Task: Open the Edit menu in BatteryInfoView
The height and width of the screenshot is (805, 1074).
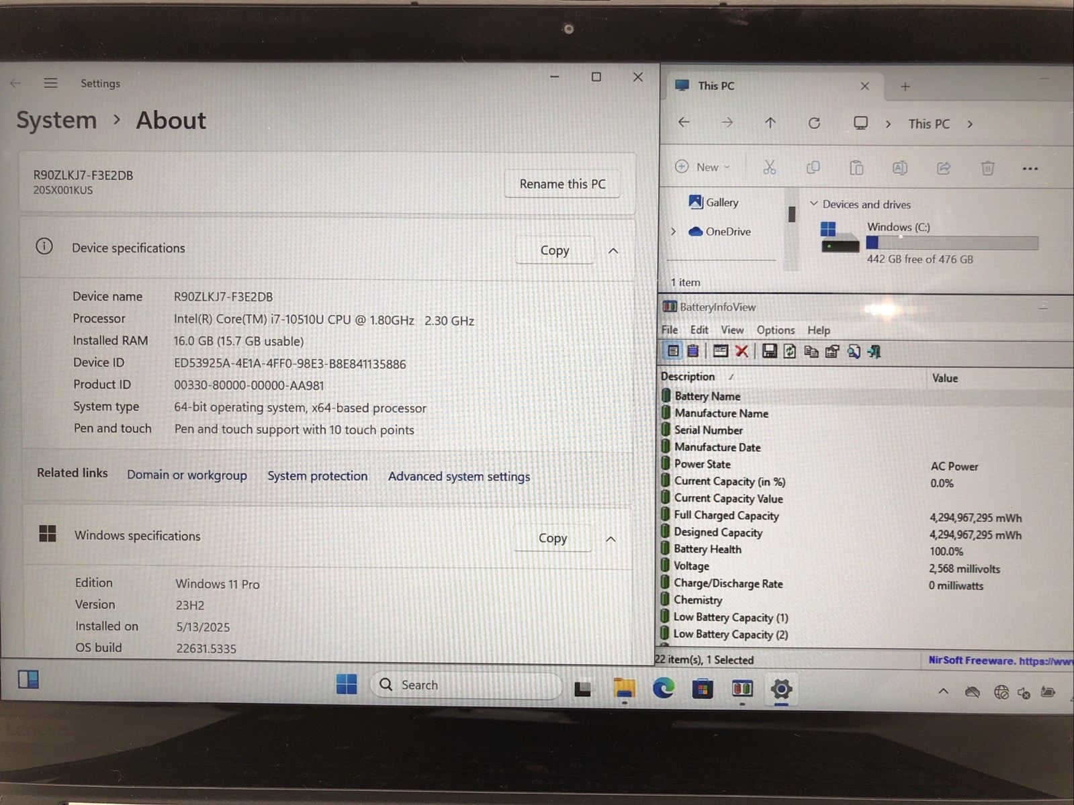Action: coord(699,330)
